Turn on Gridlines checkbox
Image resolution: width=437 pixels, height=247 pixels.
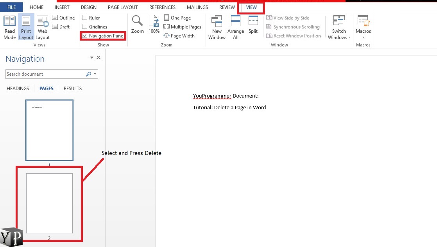pos(85,27)
